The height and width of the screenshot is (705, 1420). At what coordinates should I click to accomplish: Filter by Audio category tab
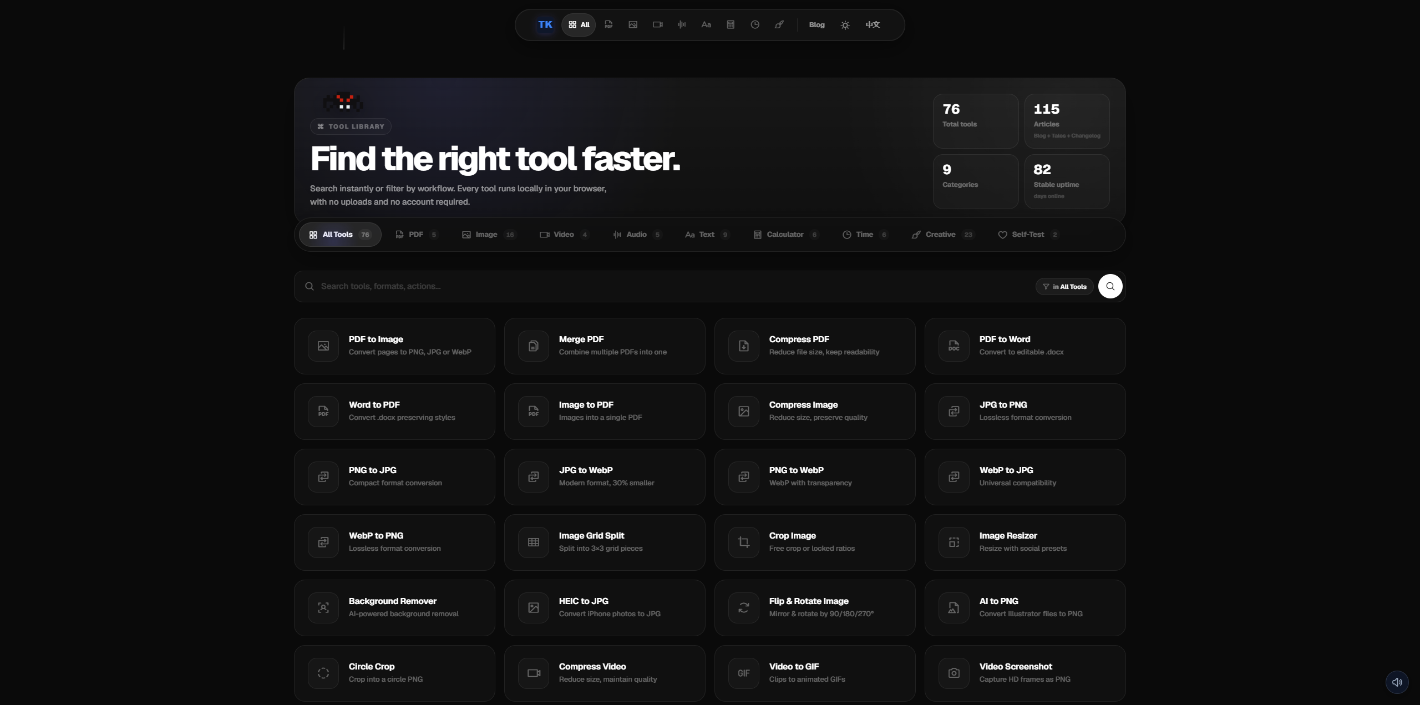637,235
